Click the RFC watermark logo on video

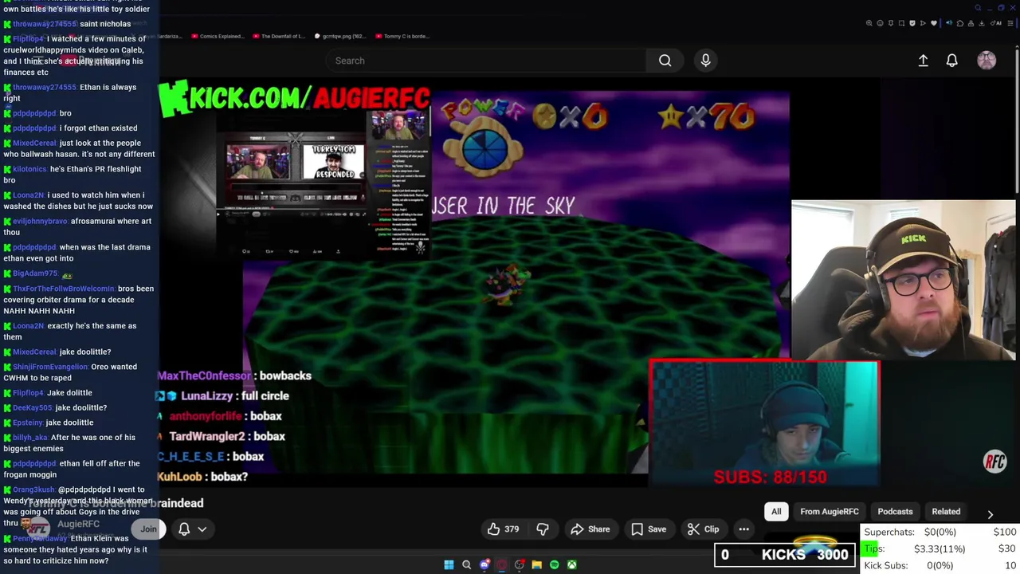(x=994, y=462)
